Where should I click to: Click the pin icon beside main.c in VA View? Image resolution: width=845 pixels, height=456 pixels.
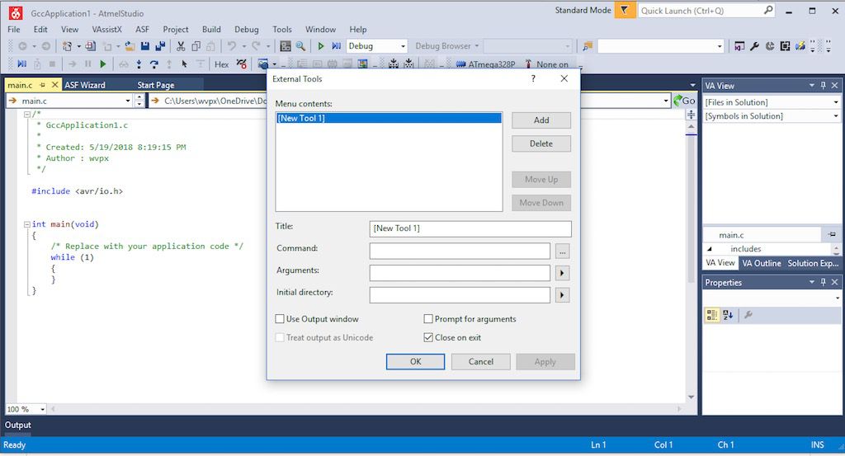point(832,235)
